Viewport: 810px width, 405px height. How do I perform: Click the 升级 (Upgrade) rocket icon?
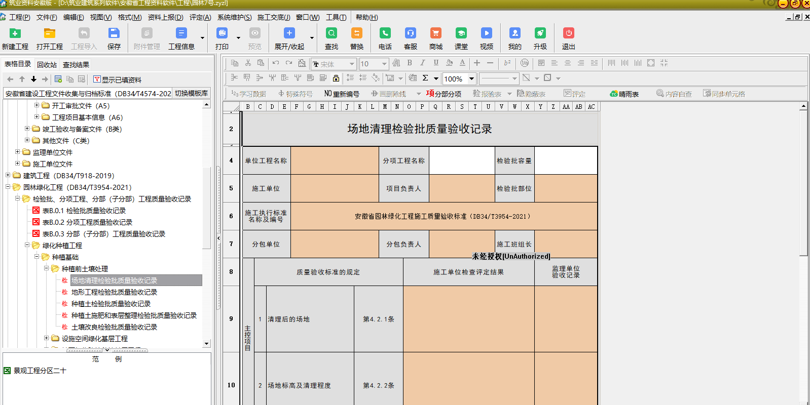(540, 33)
